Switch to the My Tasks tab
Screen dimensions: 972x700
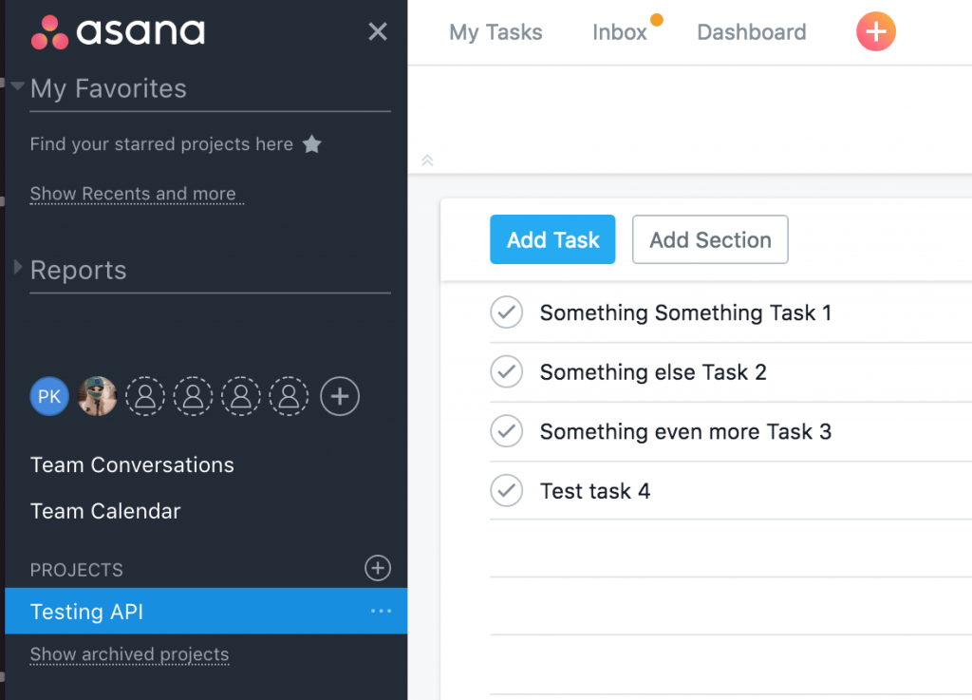[x=495, y=31]
